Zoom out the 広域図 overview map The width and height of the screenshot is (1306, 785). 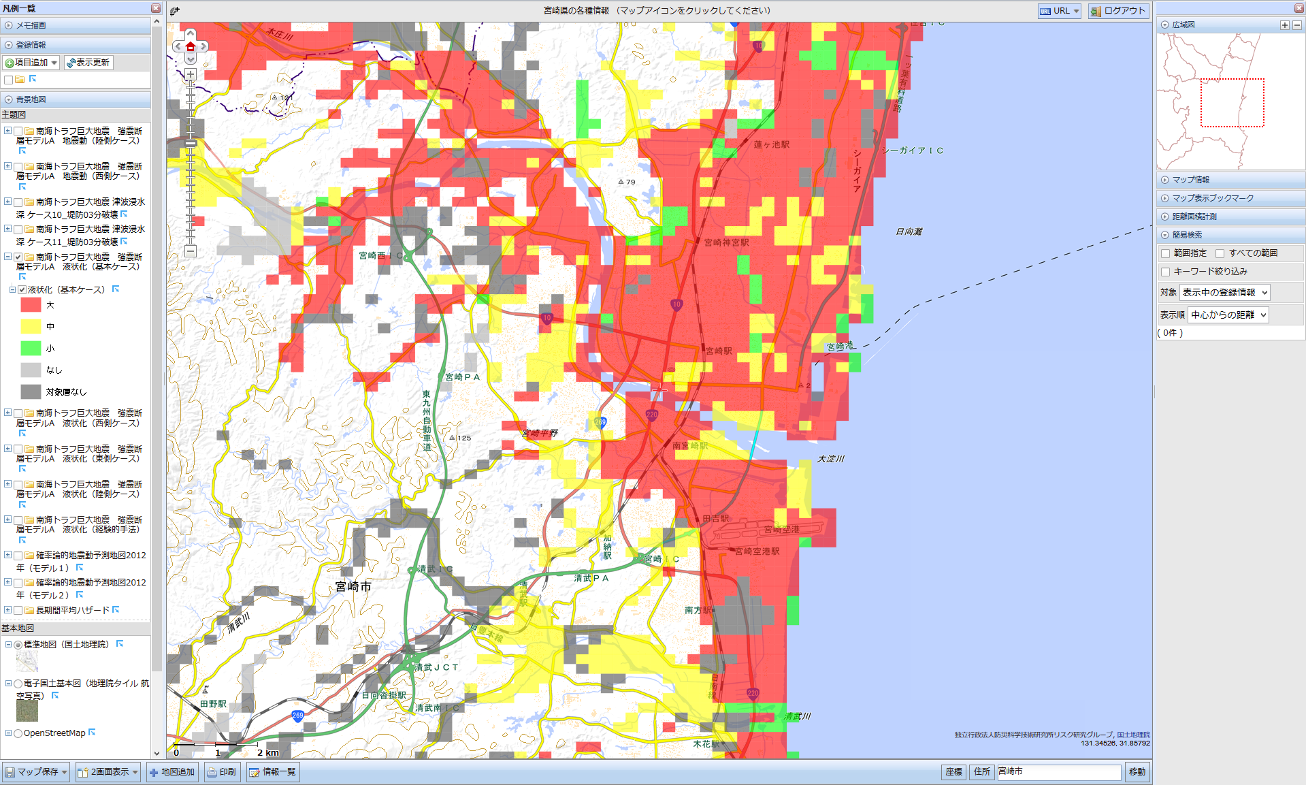pyautogui.click(x=1296, y=25)
